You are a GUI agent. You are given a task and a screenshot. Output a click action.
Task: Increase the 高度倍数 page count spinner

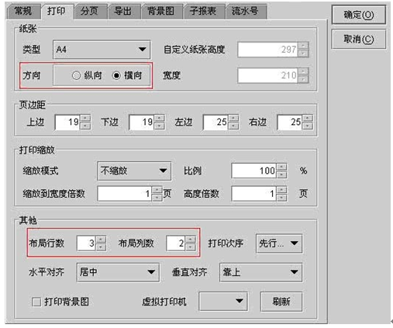click(281, 190)
